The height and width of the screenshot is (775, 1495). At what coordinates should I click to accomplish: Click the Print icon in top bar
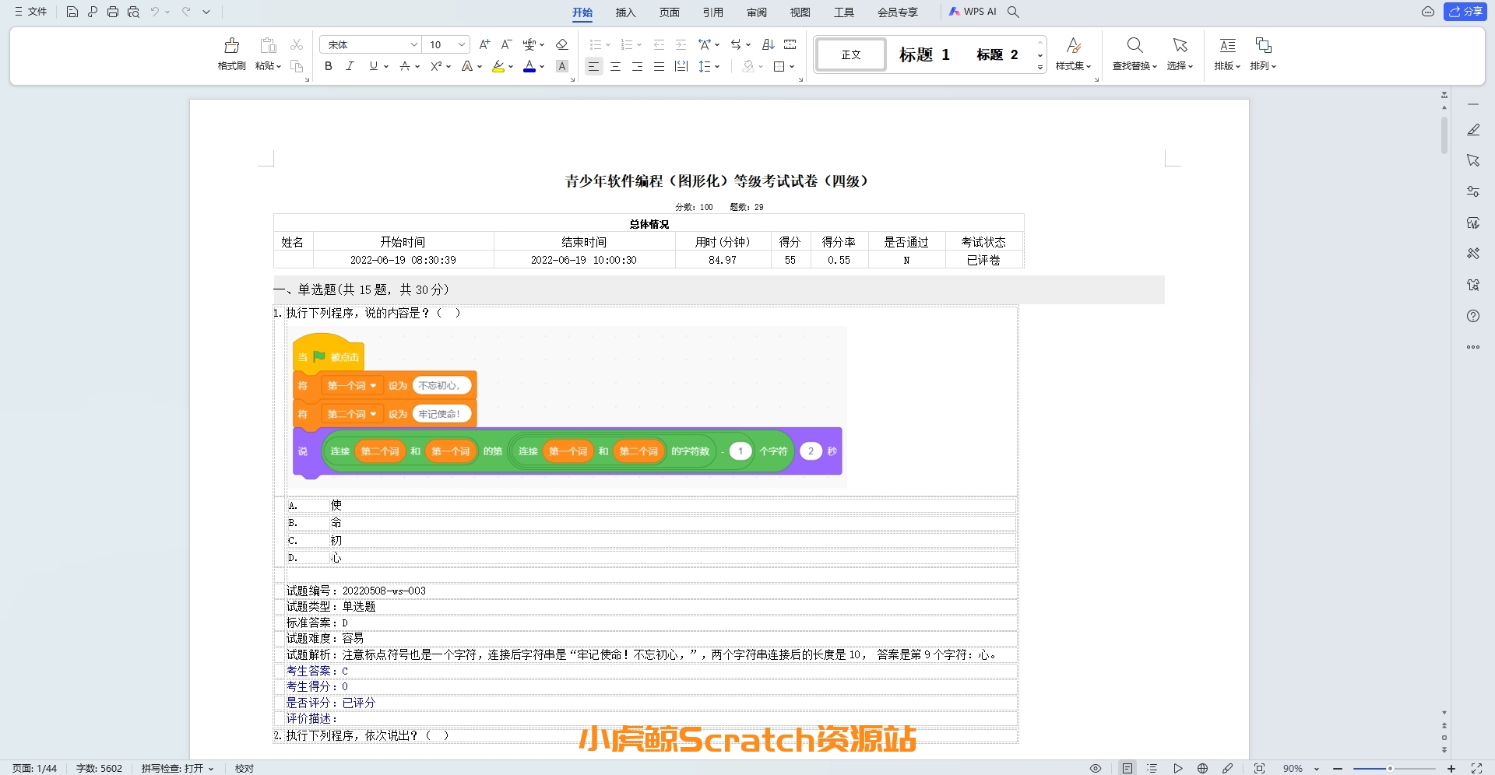[113, 12]
